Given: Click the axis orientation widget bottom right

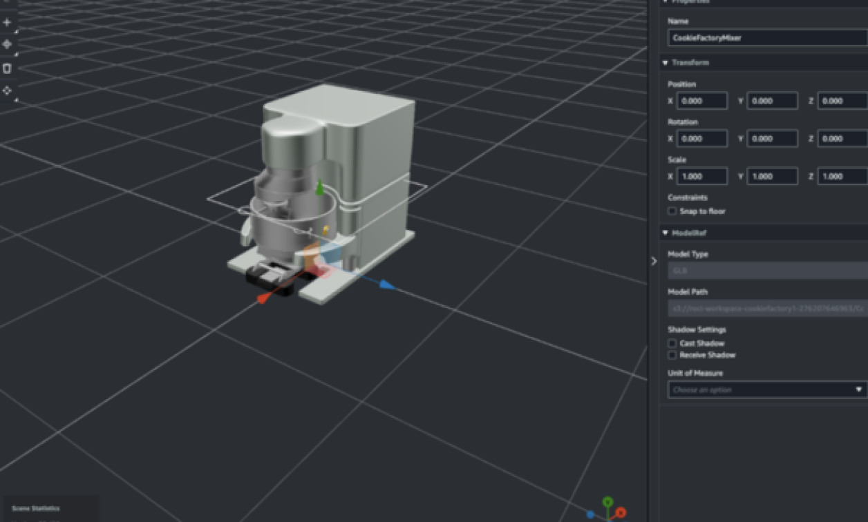Looking at the screenshot, I should (x=607, y=511).
